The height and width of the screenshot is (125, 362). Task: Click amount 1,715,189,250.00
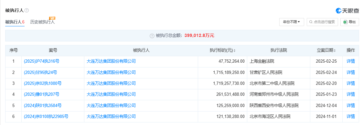click(229, 73)
